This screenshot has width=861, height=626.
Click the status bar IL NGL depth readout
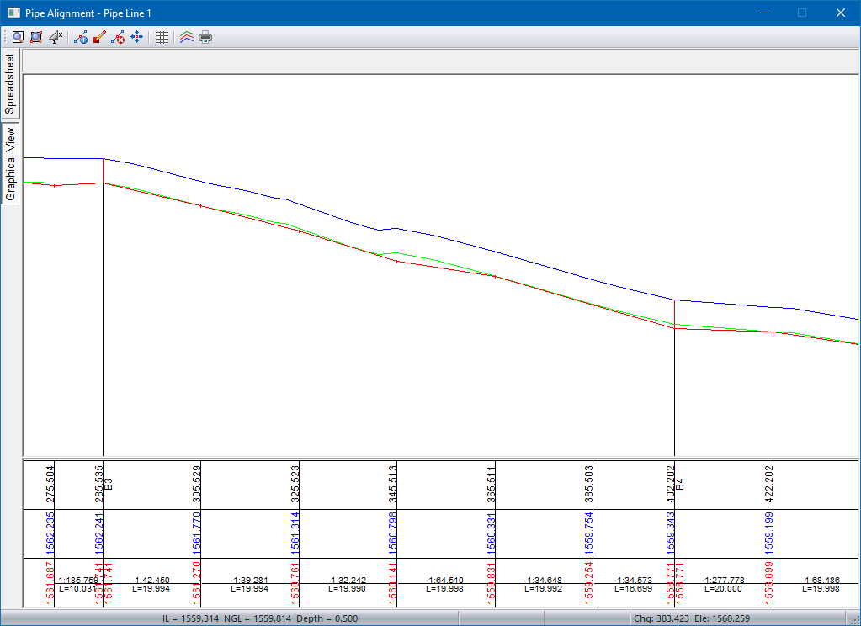click(x=260, y=618)
